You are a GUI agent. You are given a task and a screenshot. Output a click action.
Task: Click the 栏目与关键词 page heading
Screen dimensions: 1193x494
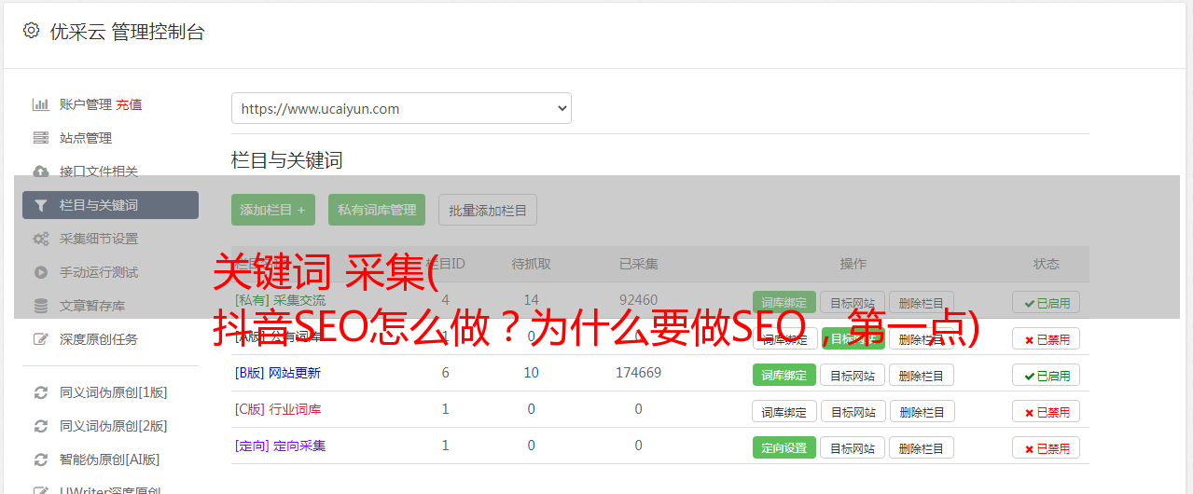287,160
